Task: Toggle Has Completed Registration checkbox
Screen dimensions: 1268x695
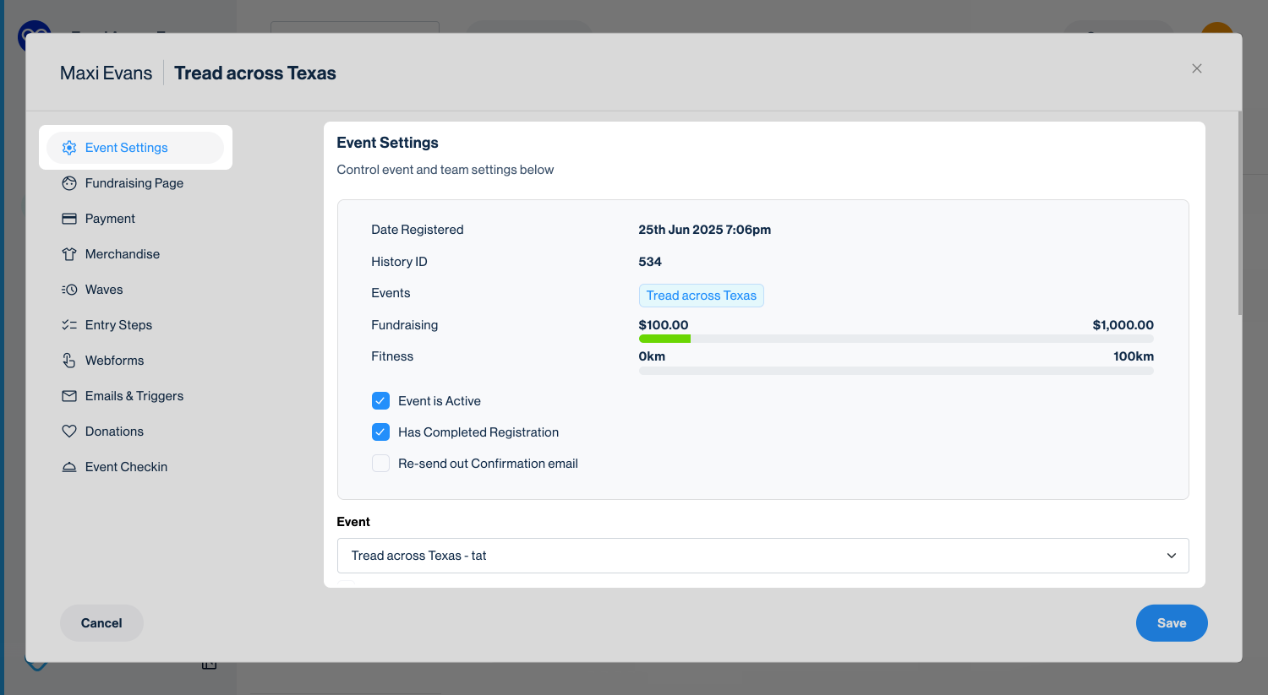Action: tap(380, 432)
